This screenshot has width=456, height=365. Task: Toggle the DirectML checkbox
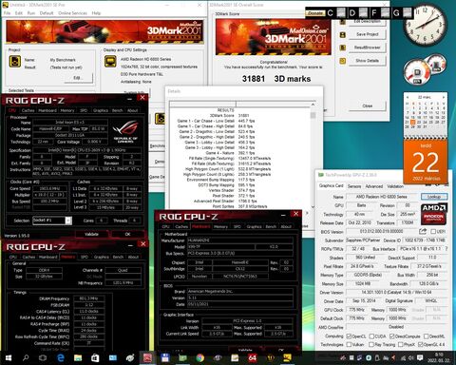click(x=427, y=336)
